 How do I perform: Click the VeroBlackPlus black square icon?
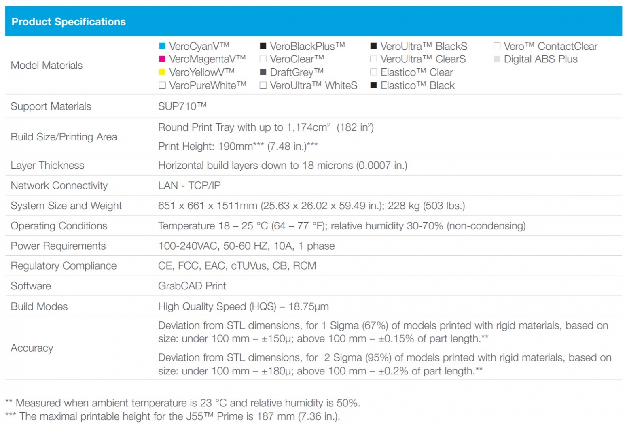(x=263, y=45)
